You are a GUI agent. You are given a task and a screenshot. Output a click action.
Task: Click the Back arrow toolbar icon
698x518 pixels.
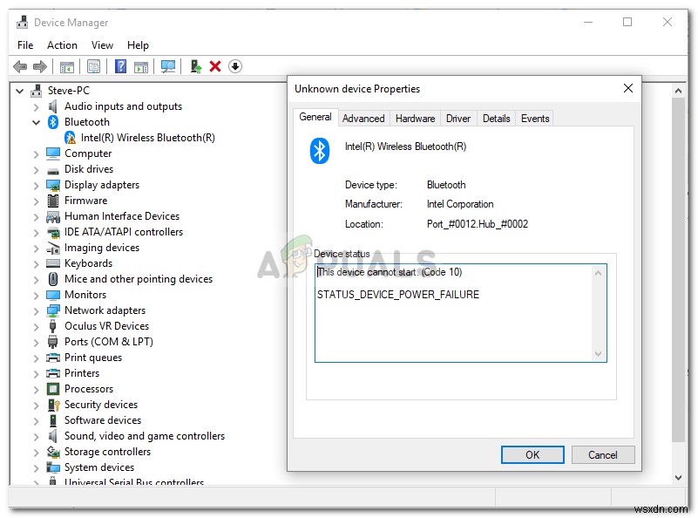point(20,67)
